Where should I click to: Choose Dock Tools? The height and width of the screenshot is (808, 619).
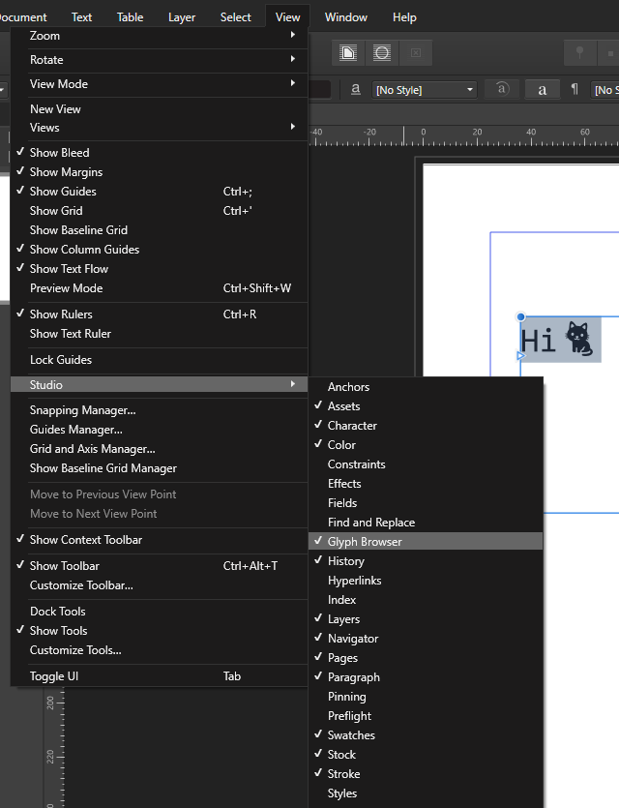(160, 612)
